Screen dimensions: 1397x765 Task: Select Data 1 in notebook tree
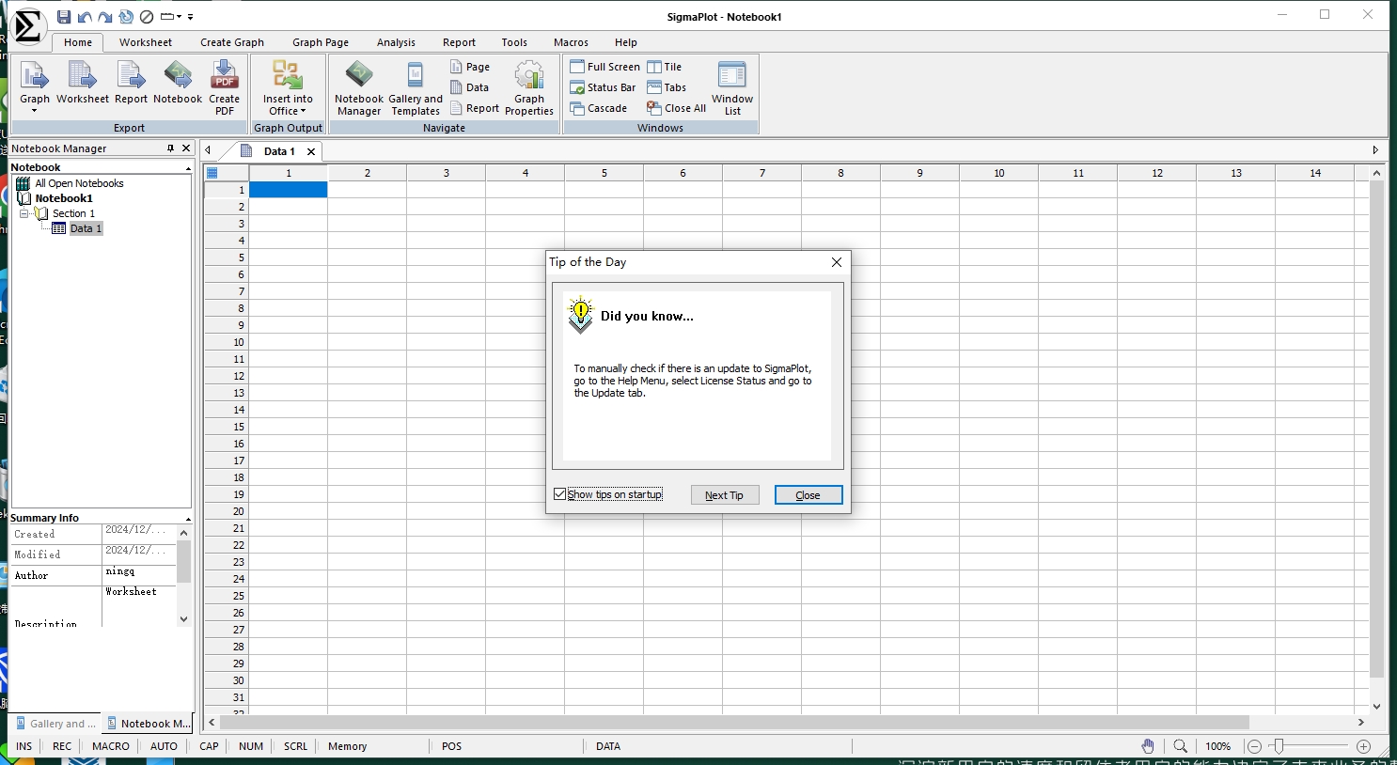coord(86,228)
